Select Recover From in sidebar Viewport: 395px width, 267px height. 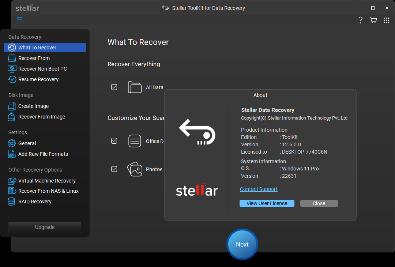click(34, 58)
